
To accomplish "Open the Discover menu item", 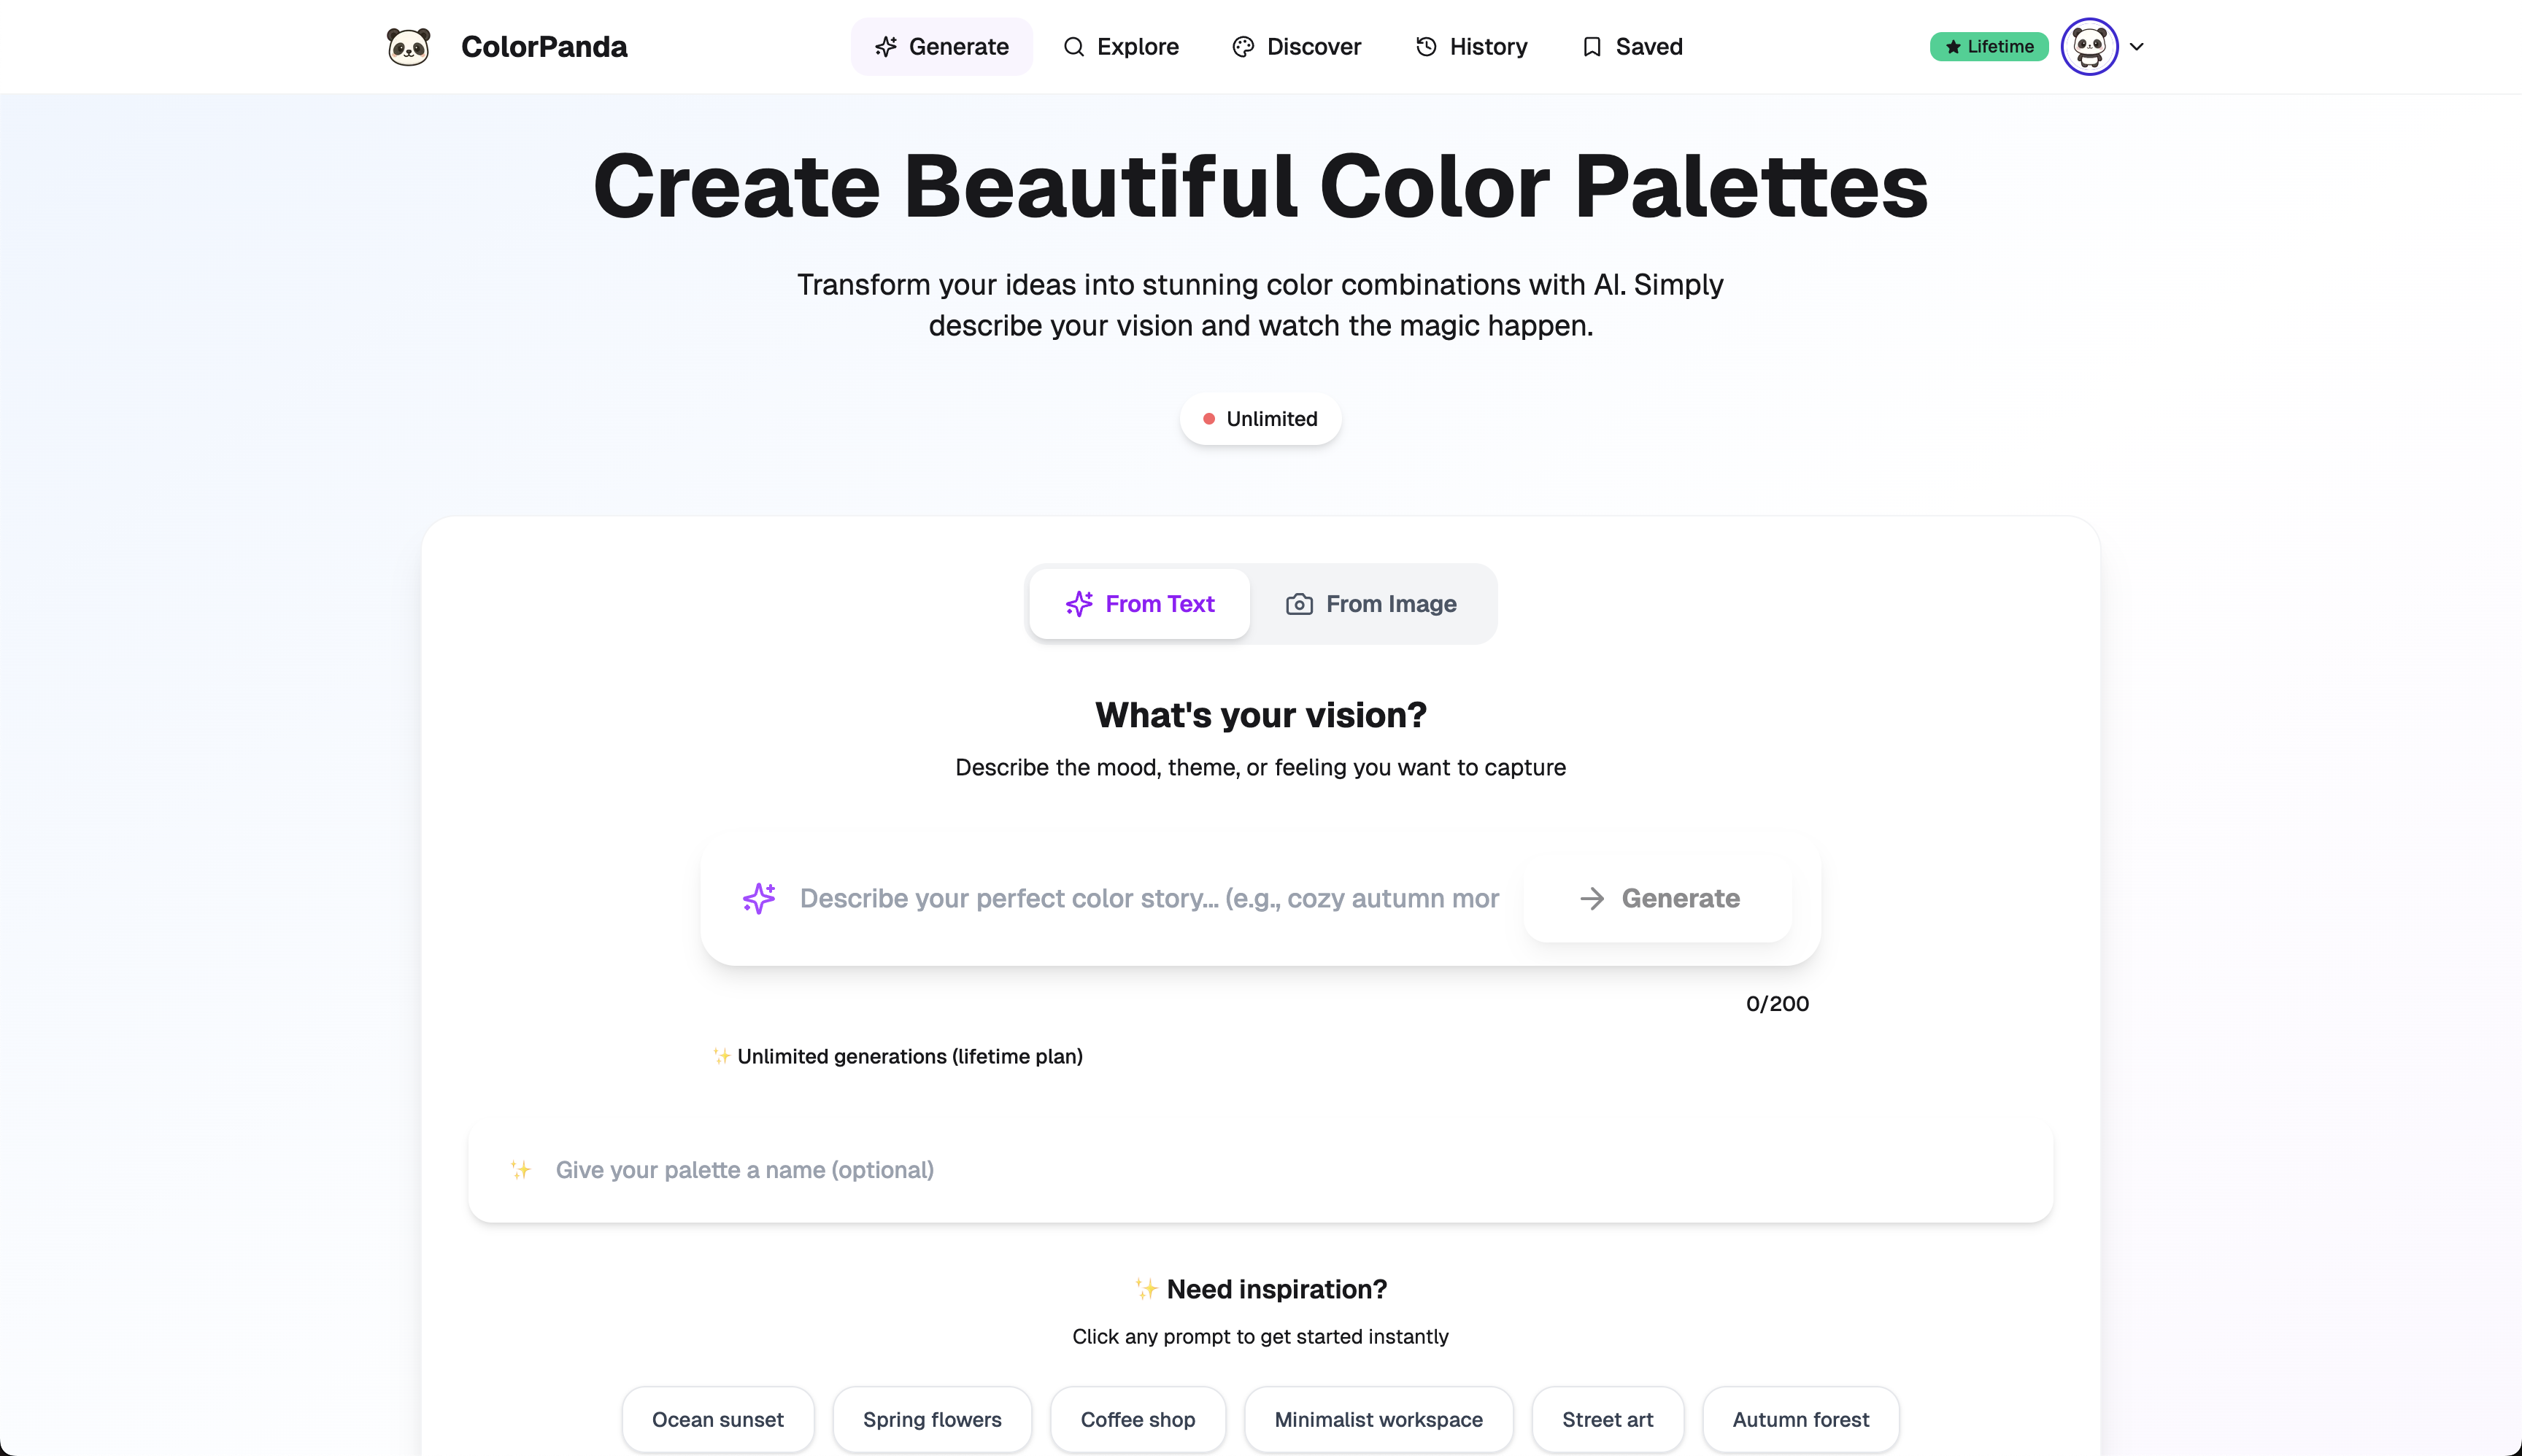I will 1297,46.
